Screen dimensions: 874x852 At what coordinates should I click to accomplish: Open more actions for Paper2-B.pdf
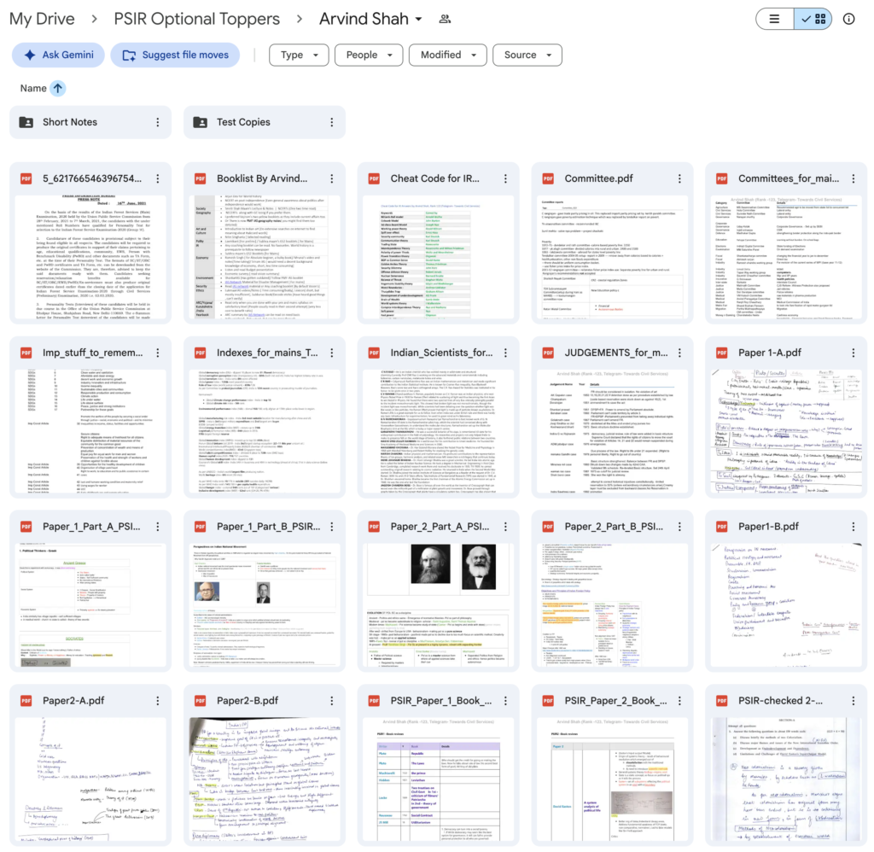[x=332, y=700]
